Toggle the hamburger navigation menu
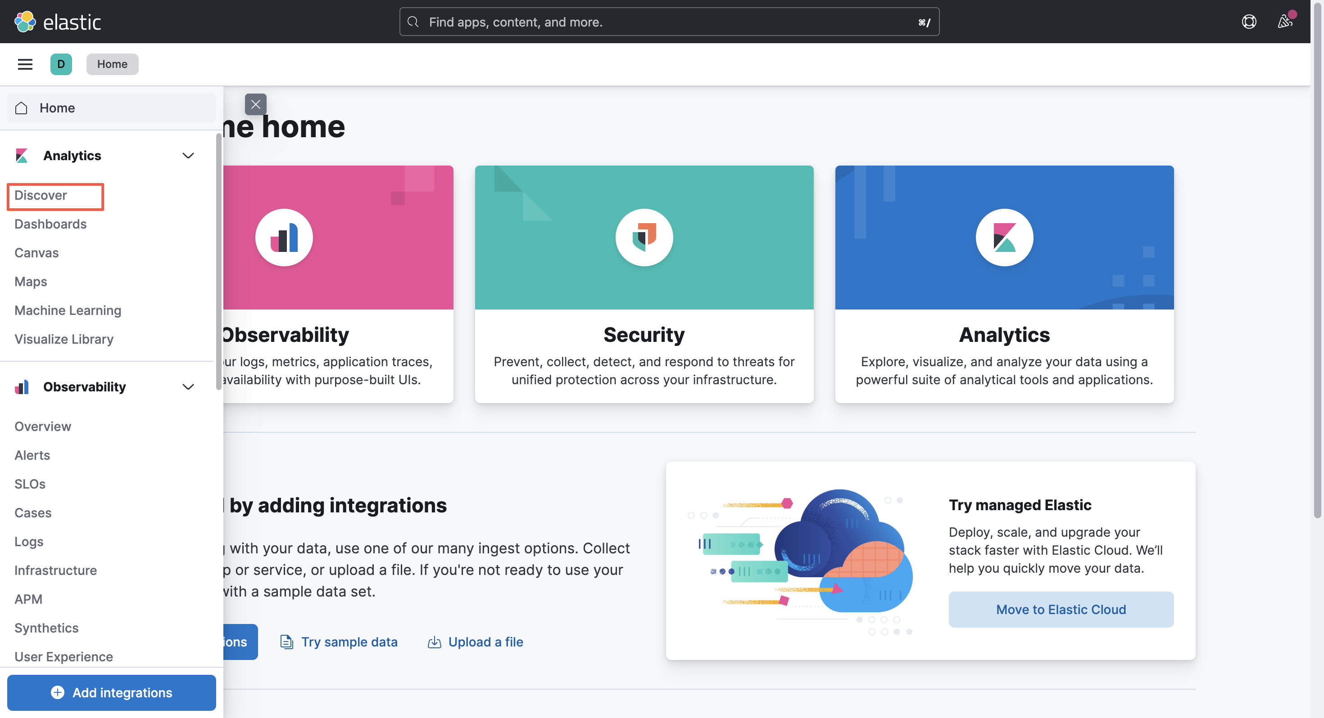Screen dimensions: 1324x718 [25, 64]
